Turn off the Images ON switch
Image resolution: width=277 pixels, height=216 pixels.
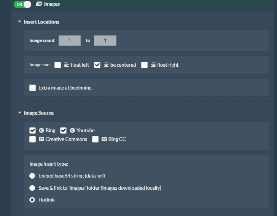coord(22,4)
